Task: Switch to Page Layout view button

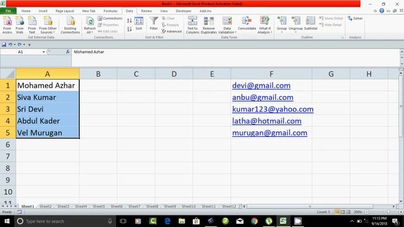Action: (x=342, y=212)
